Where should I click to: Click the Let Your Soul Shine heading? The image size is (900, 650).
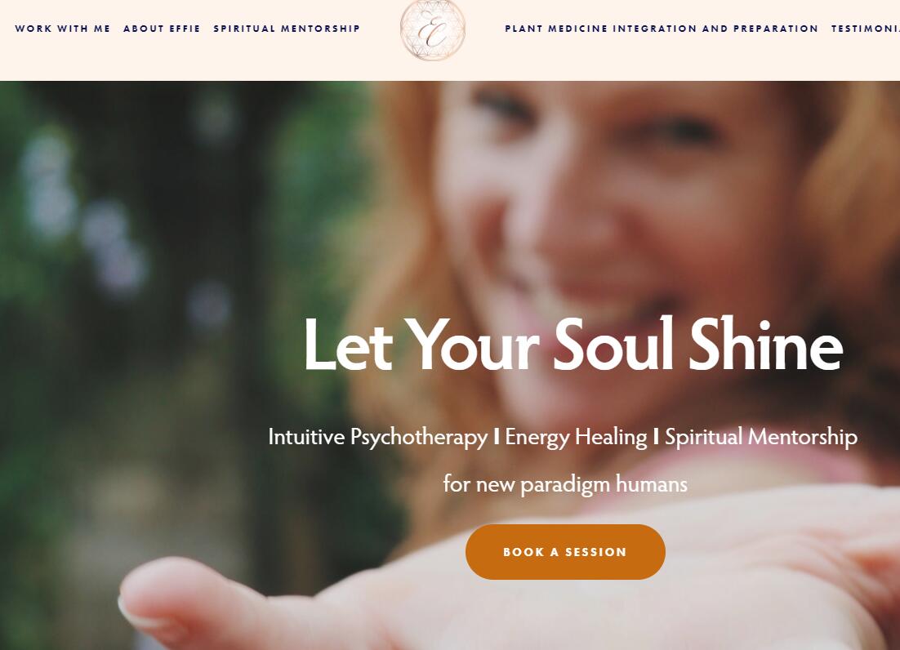click(x=573, y=345)
